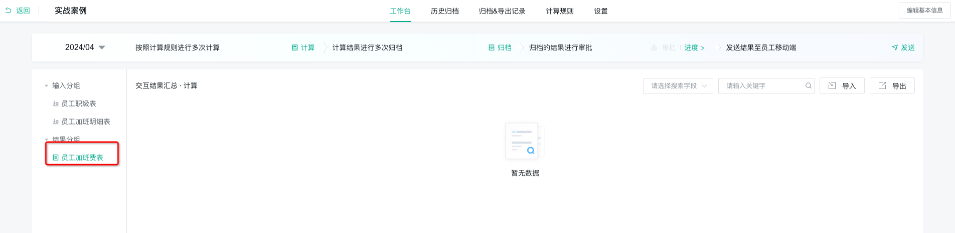955x233 pixels.
Task: Open the 设置 tab
Action: point(601,11)
